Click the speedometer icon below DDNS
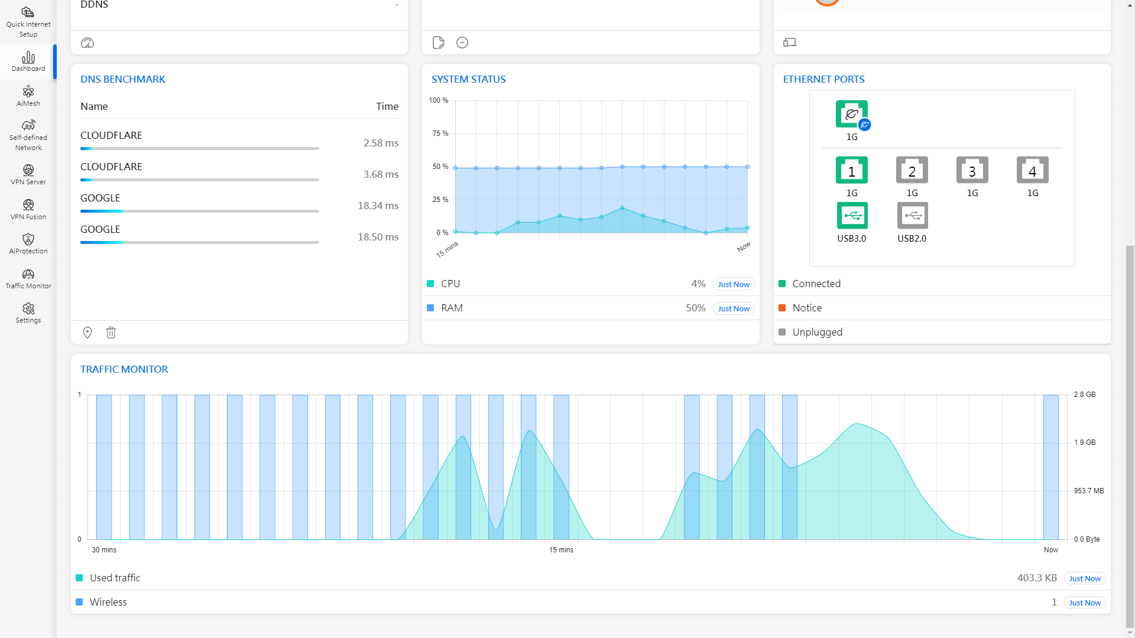 87,43
